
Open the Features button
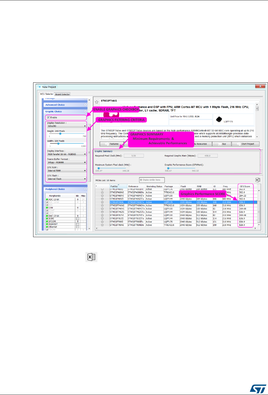point(111,144)
